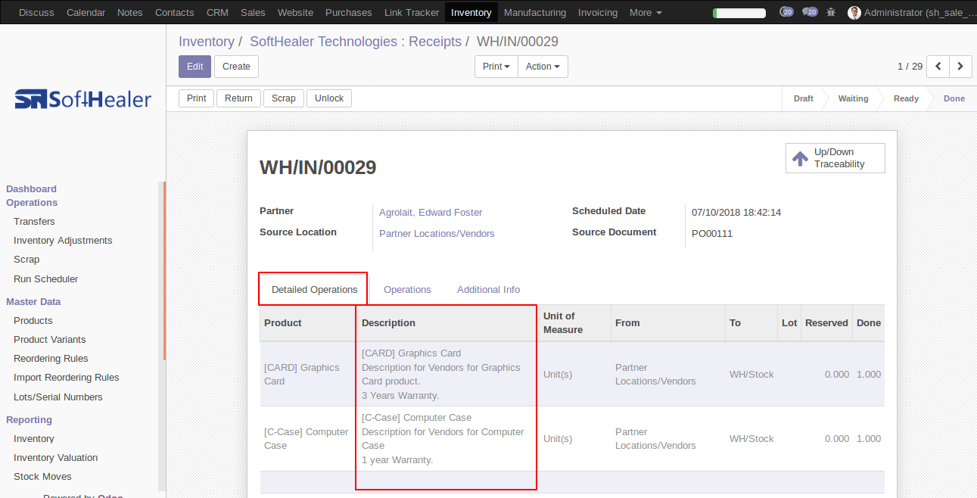
Task: Click the Inventory breadcrumb link
Action: pyautogui.click(x=206, y=42)
